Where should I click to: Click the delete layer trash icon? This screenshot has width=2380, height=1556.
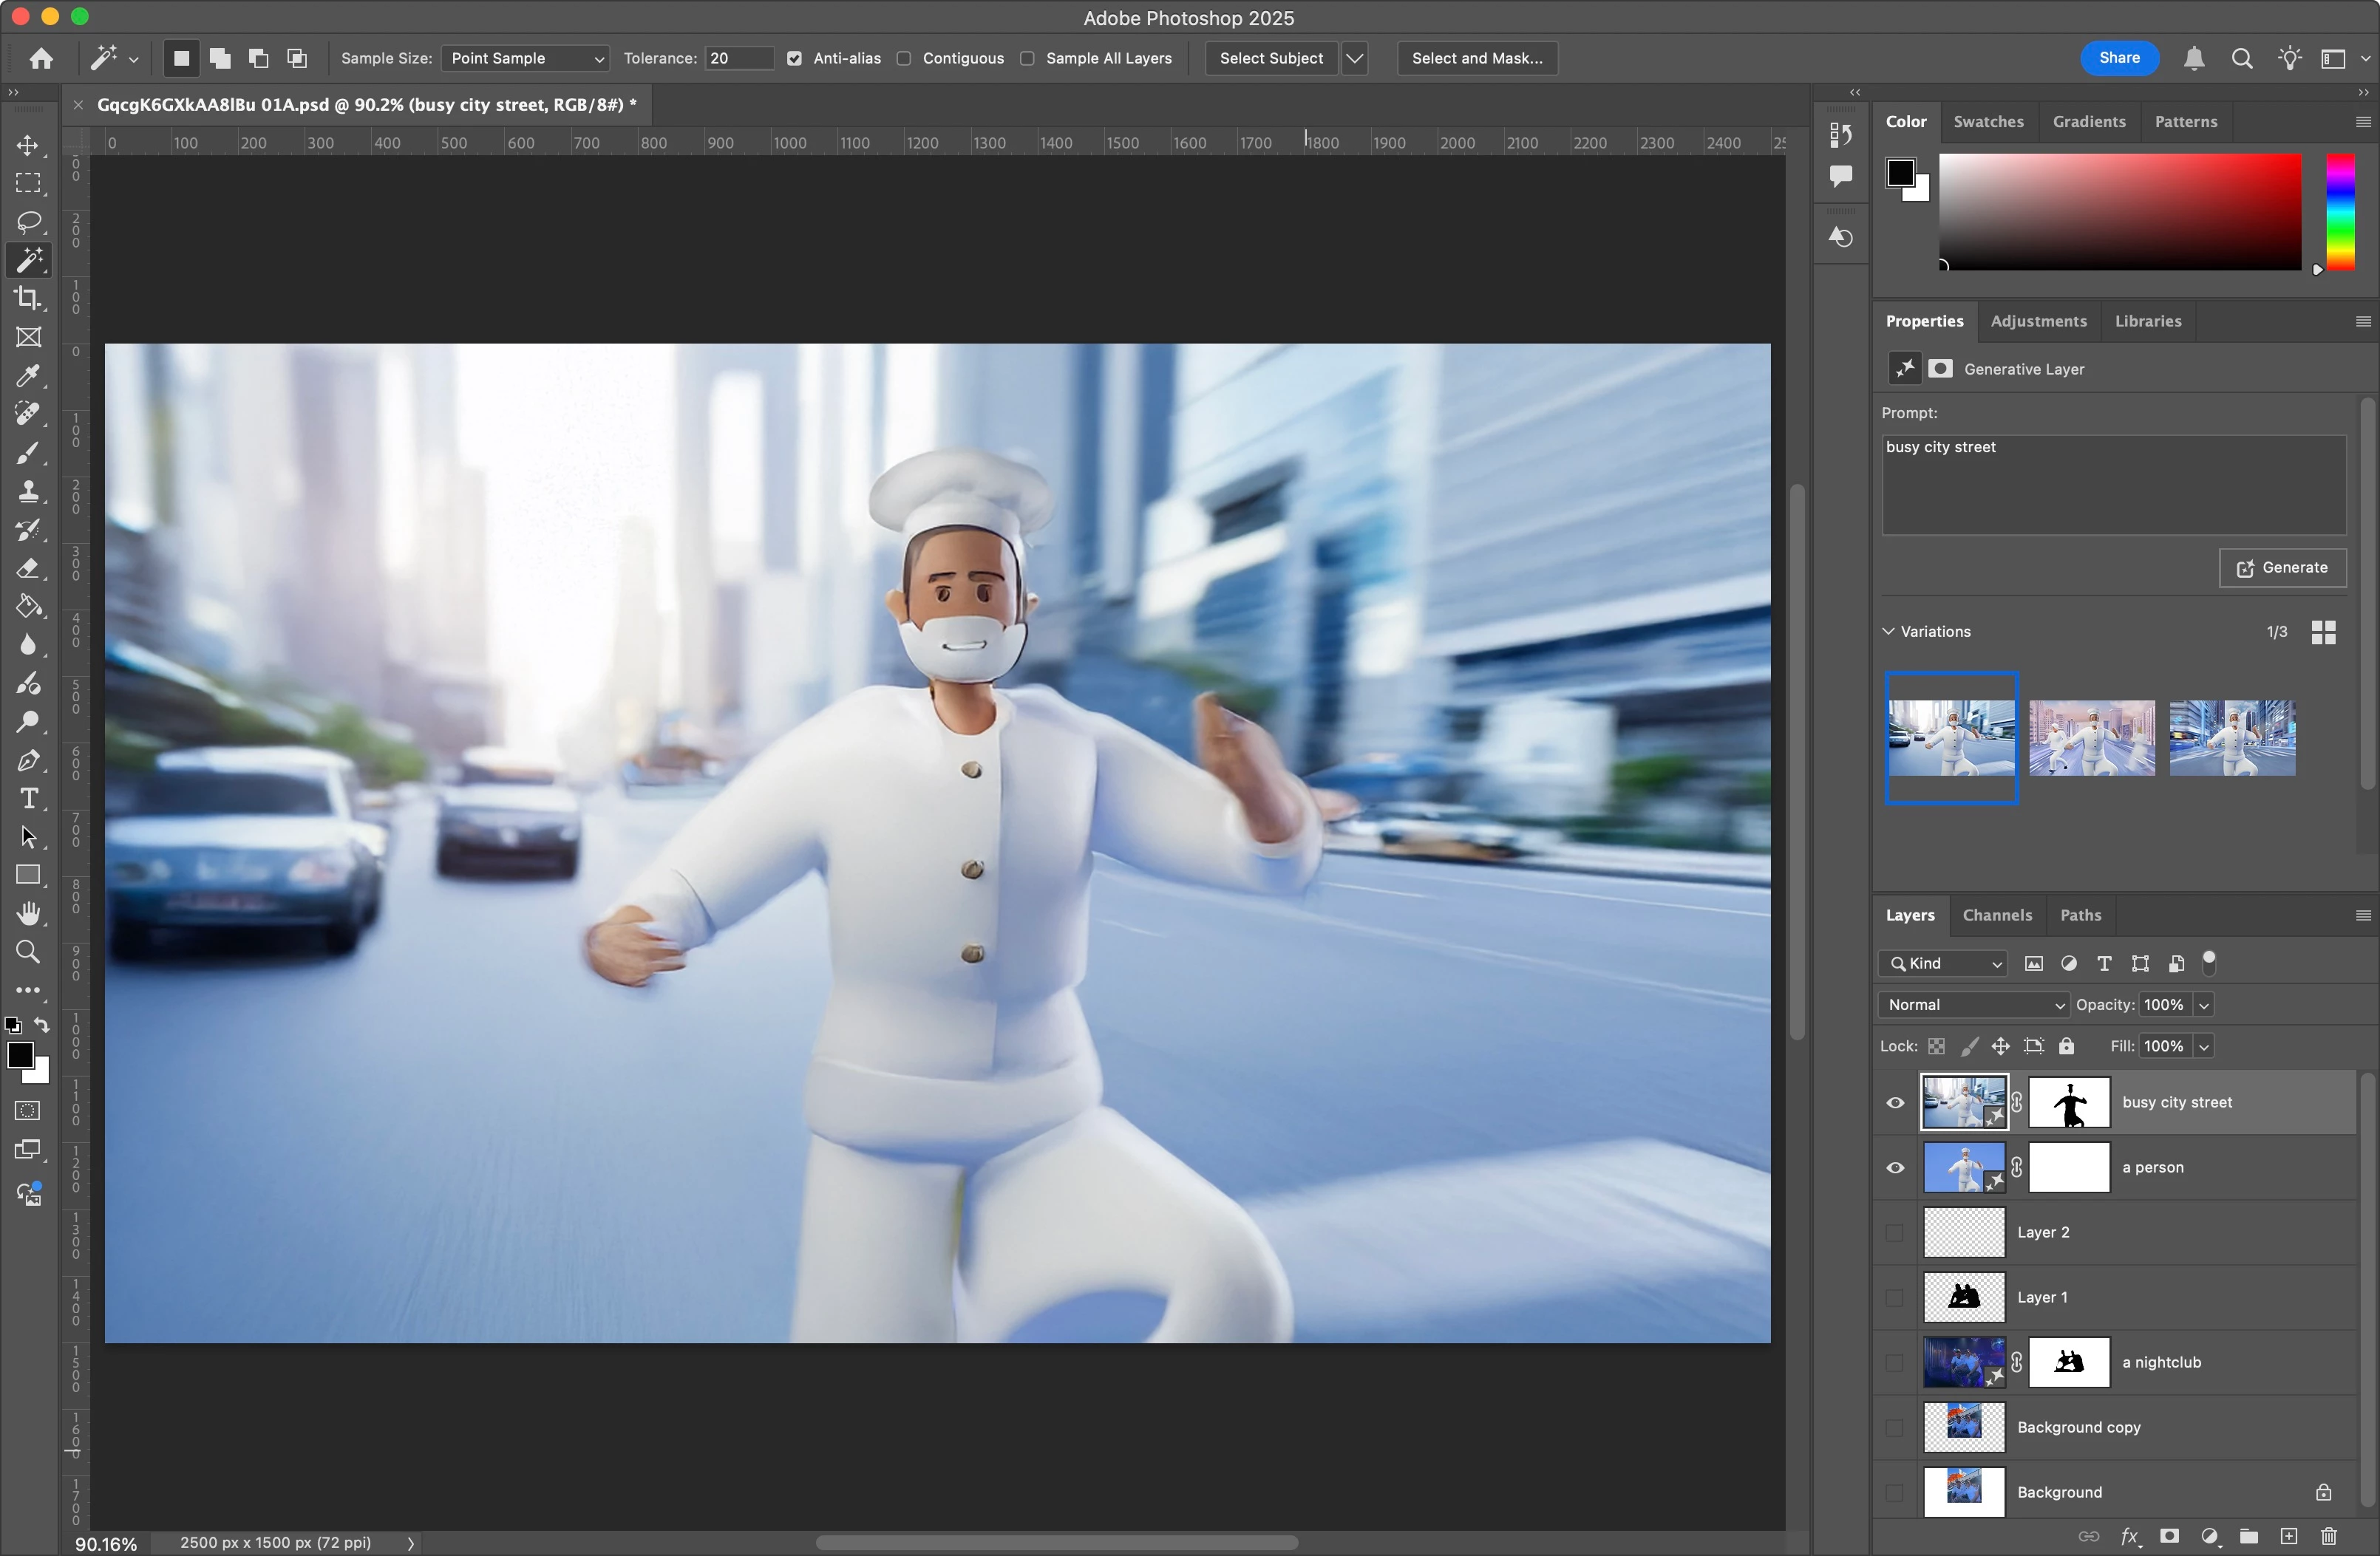click(2329, 1536)
